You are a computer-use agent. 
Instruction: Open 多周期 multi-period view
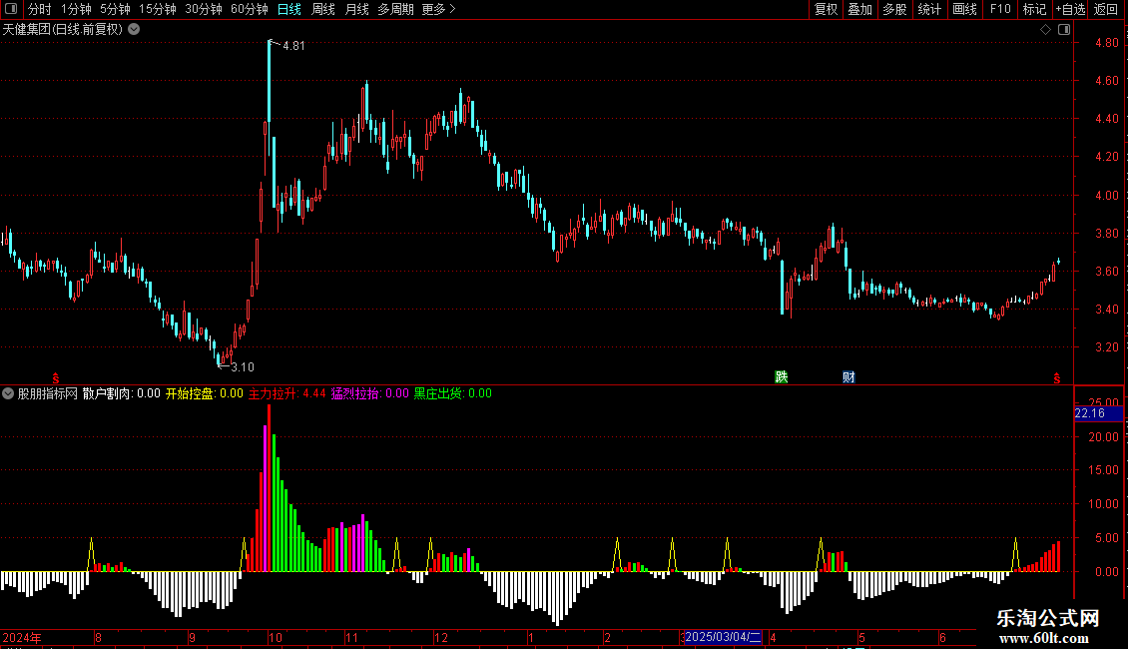pos(395,9)
